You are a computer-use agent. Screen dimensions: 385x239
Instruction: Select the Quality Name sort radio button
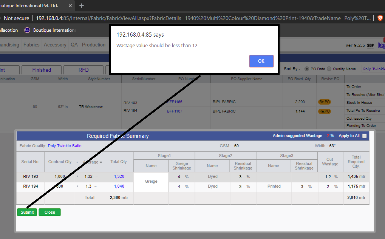(x=329, y=69)
